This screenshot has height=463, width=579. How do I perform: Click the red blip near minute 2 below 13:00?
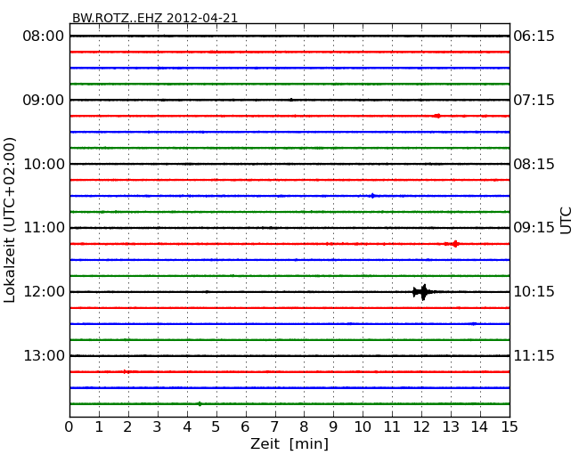126,372
